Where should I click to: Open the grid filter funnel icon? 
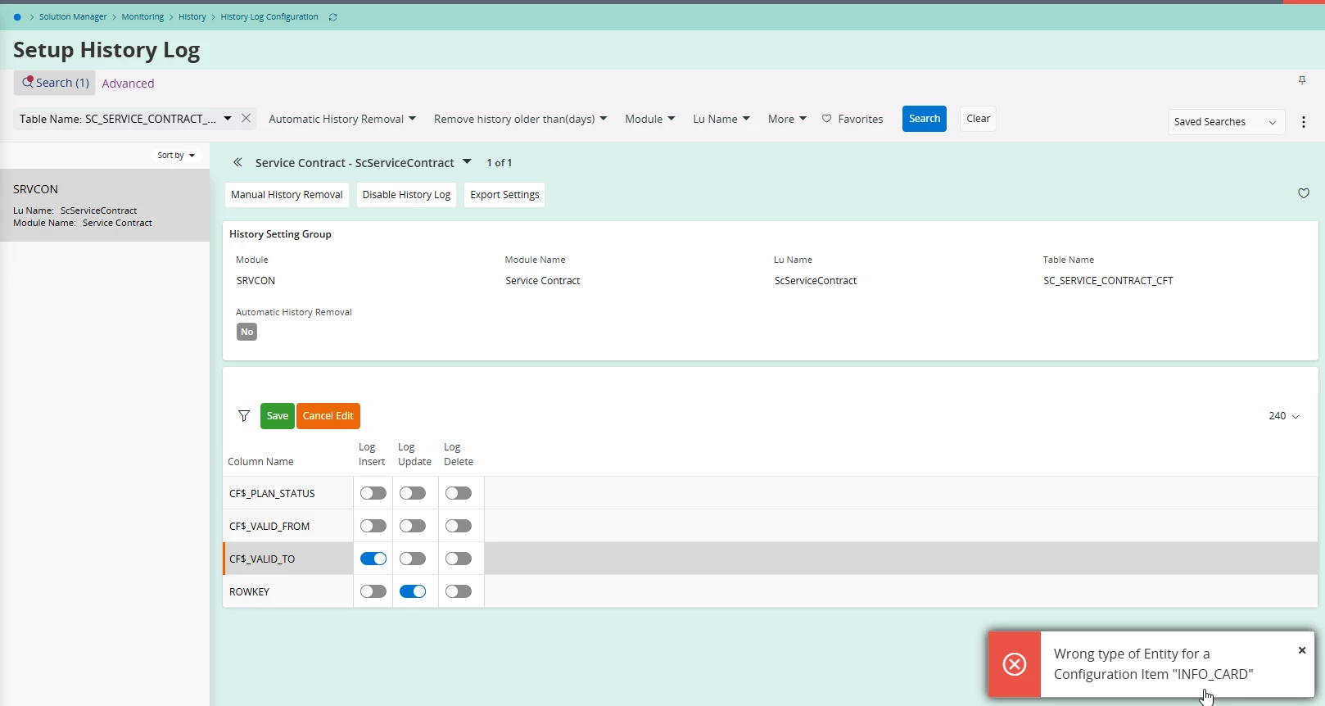click(x=244, y=416)
